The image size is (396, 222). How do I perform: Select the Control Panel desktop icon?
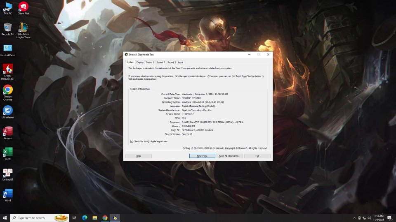[x=7, y=48]
